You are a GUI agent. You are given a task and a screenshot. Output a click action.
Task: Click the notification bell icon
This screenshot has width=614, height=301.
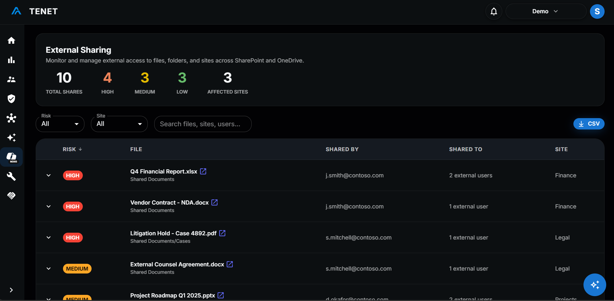494,12
